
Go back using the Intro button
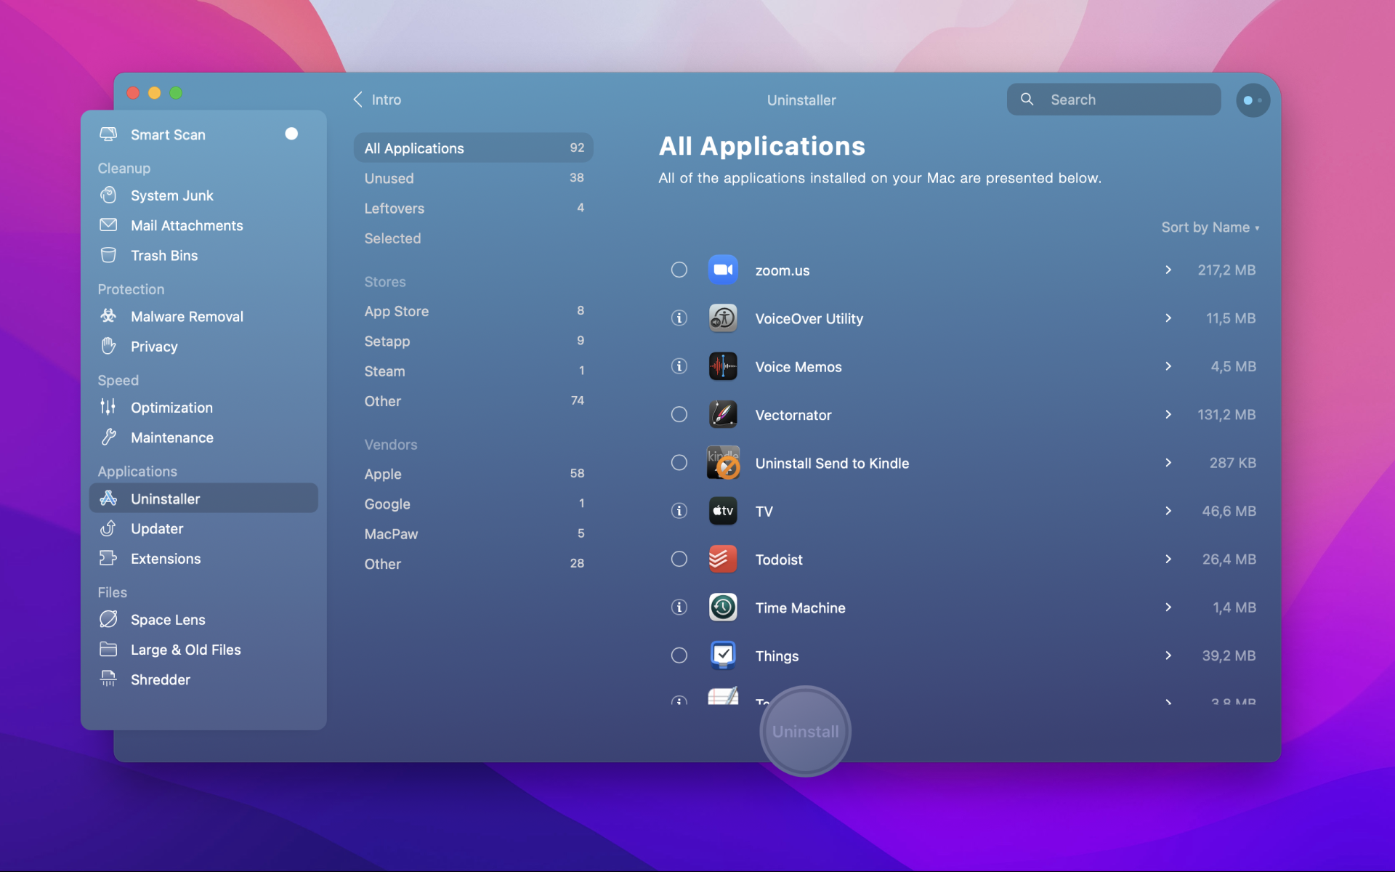376,100
